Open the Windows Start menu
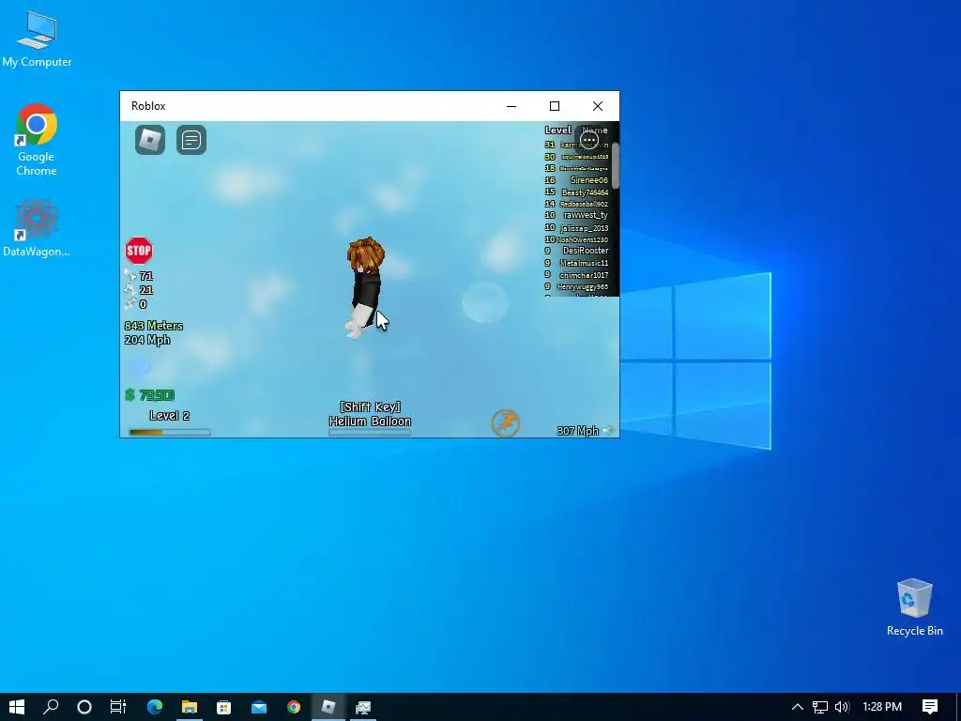The height and width of the screenshot is (721, 961). pos(17,707)
